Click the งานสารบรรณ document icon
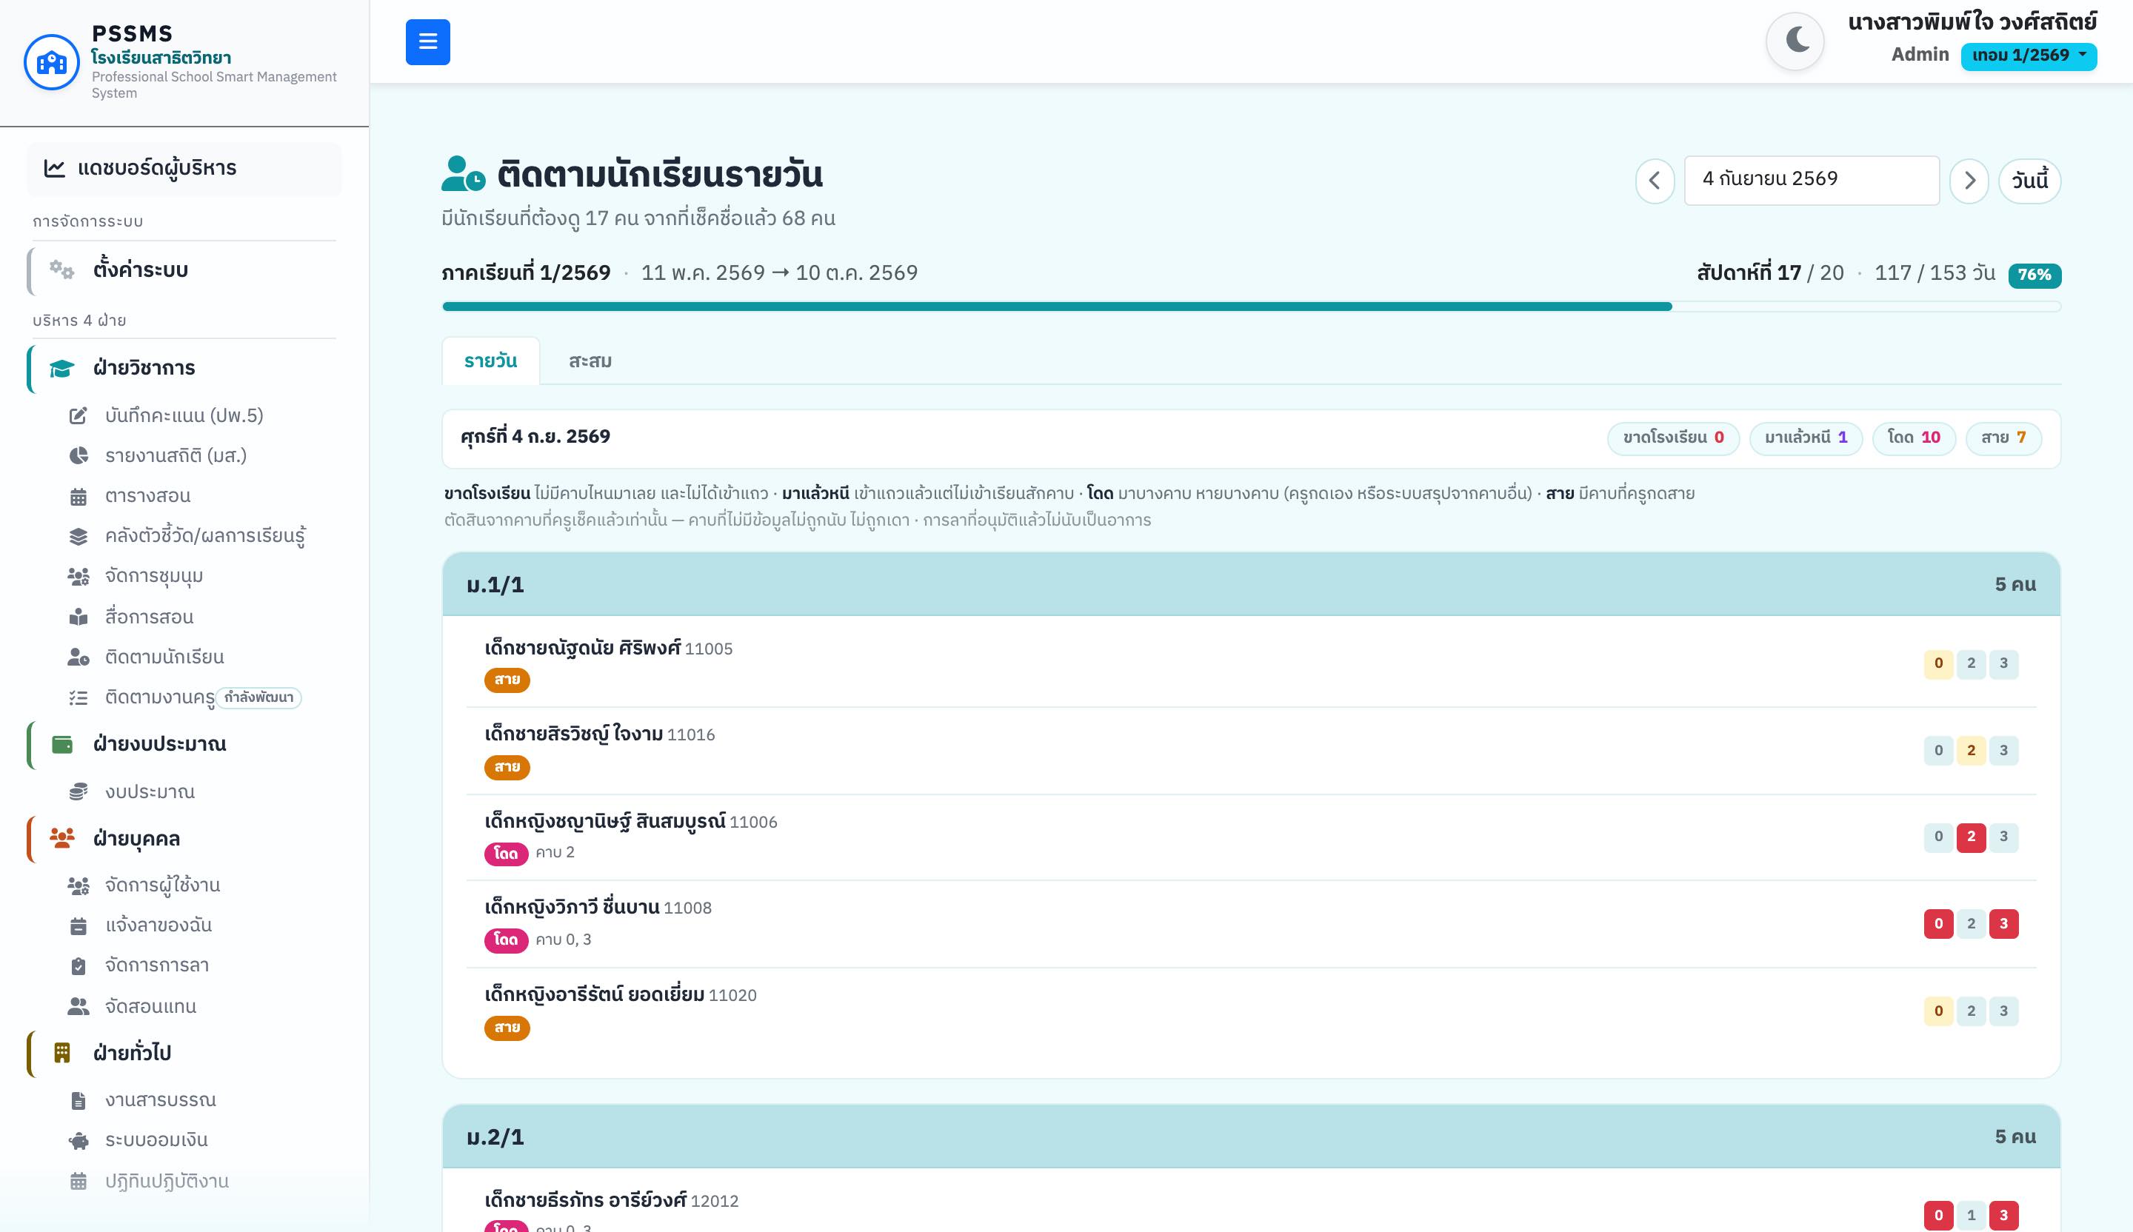Viewport: 2133px width, 1232px height. click(x=78, y=1100)
